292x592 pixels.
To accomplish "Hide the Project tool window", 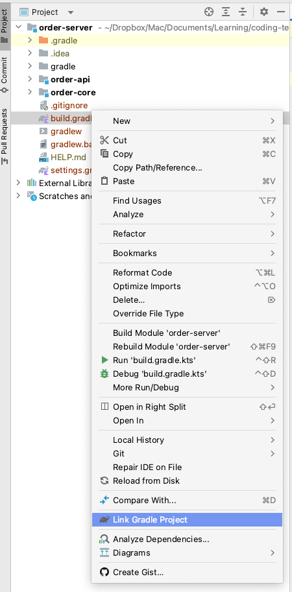I will click(281, 12).
